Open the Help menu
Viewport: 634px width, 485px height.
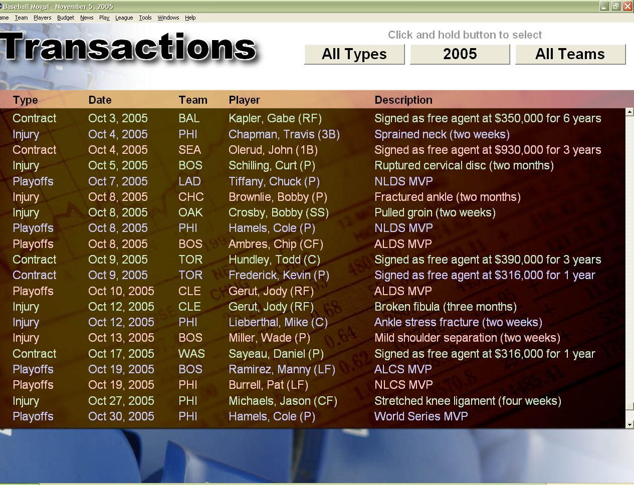point(190,18)
